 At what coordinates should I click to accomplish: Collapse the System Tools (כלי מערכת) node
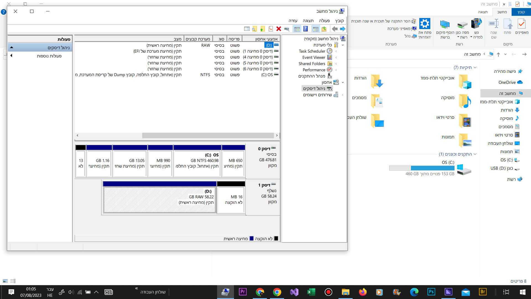tap(343, 45)
